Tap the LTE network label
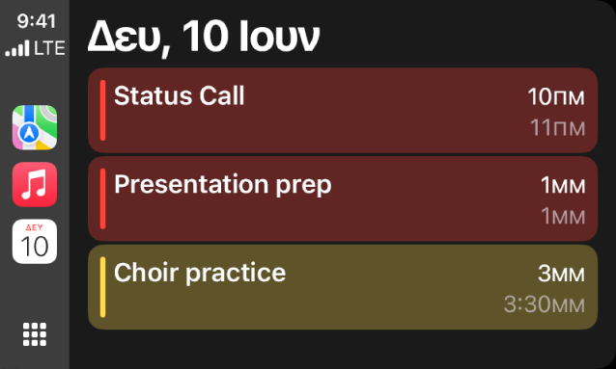 click(49, 48)
